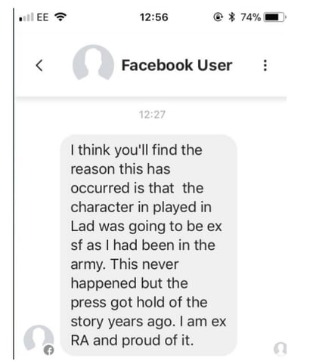The image size is (310, 364).
Task: Tap the Wi-Fi status icon
Action: coord(60,17)
